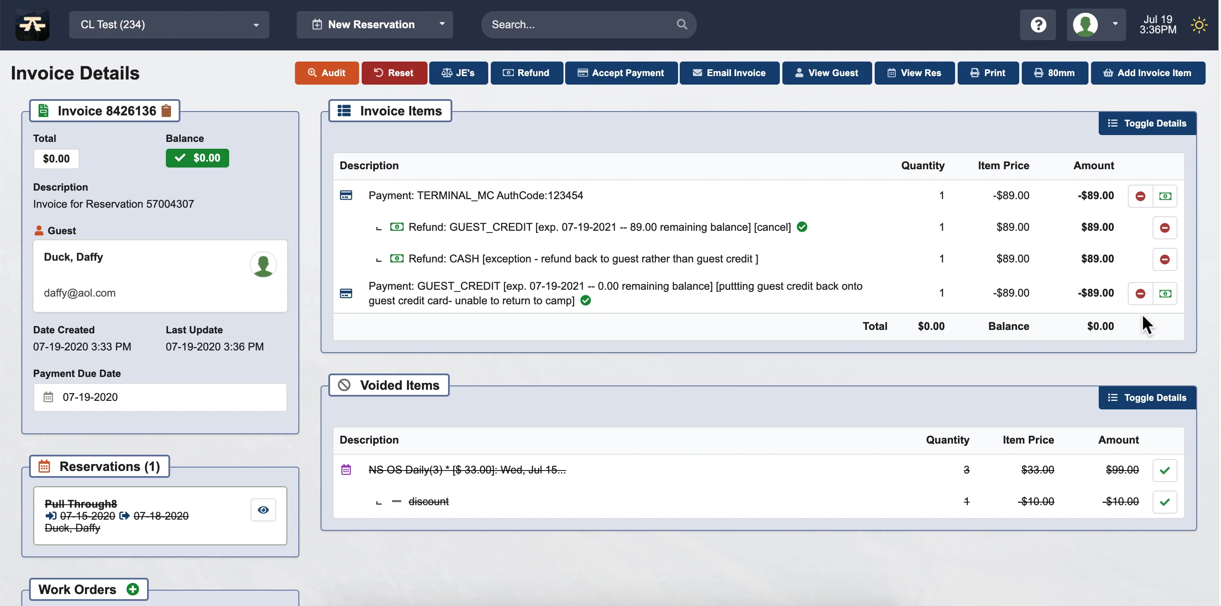This screenshot has width=1221, height=606.
Task: Click the Payment Due Date field
Action: pyautogui.click(x=160, y=397)
